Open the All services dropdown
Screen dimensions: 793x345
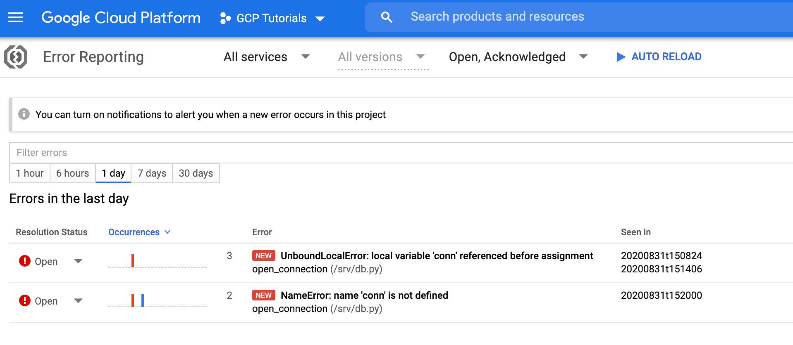pyautogui.click(x=267, y=57)
